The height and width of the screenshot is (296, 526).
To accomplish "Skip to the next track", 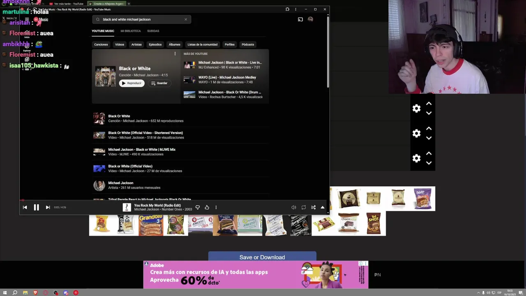I will [48, 208].
